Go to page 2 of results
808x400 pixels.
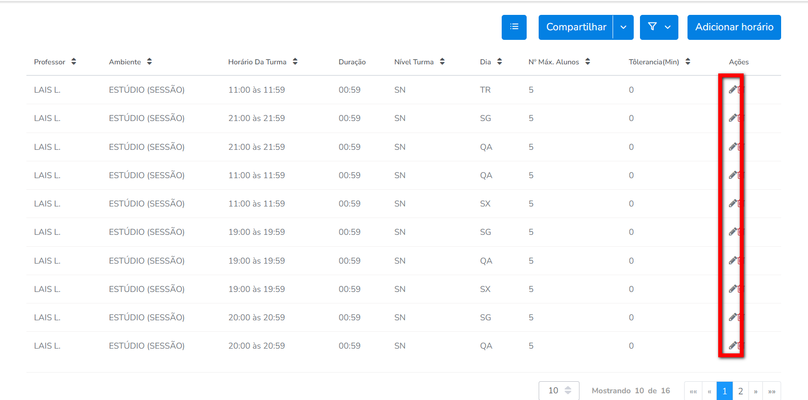tap(740, 391)
